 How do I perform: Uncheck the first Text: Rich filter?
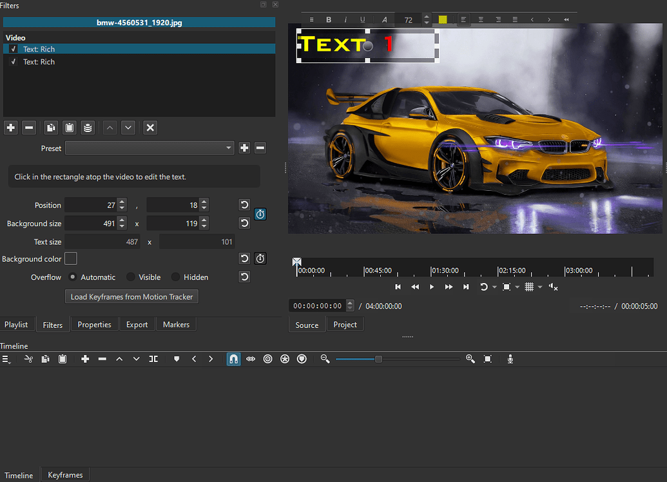pos(14,49)
